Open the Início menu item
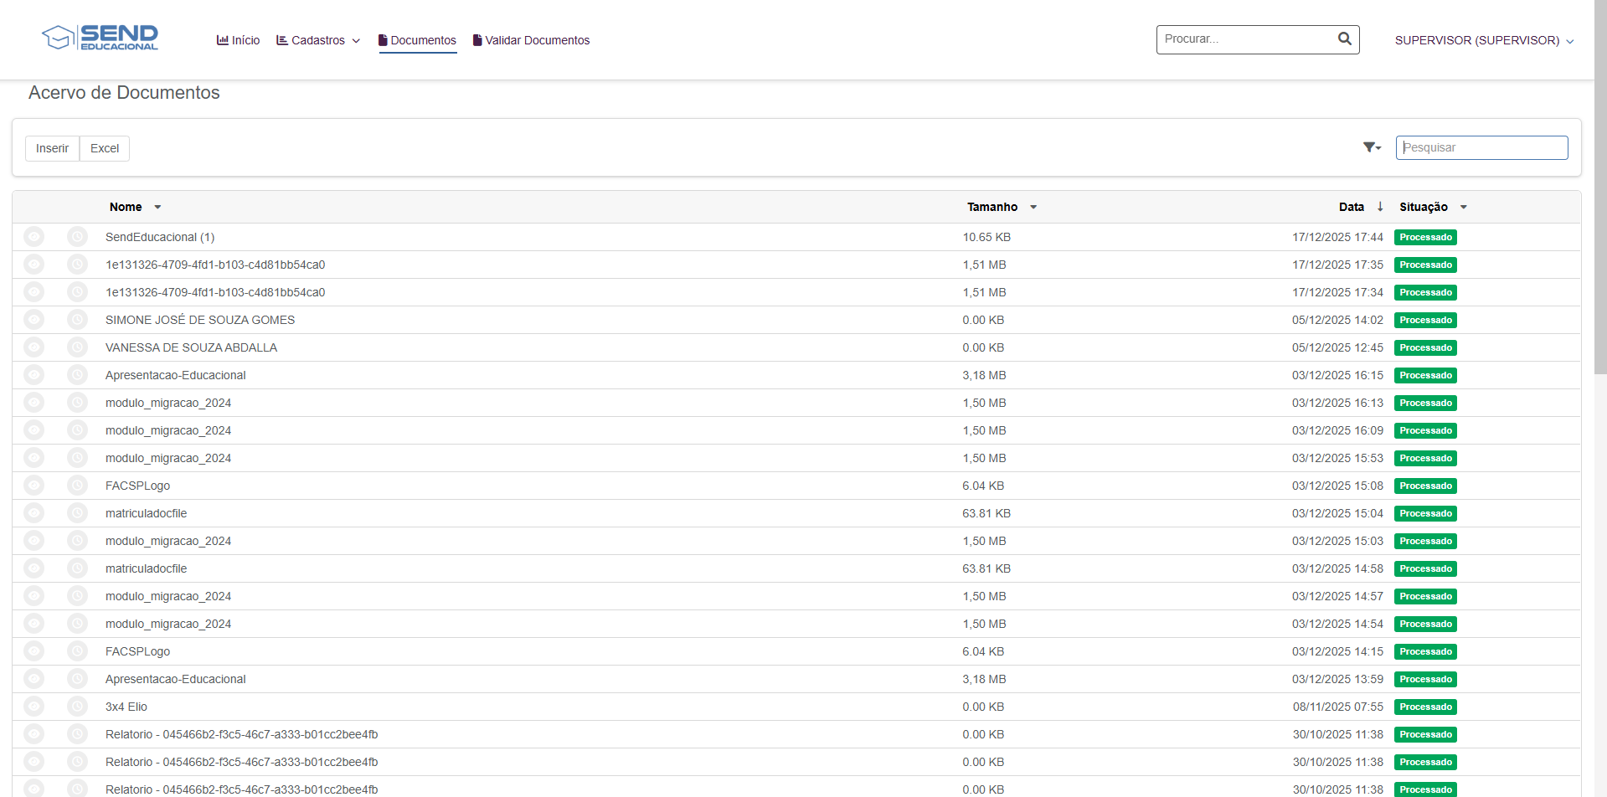This screenshot has height=797, width=1607. 238,40
